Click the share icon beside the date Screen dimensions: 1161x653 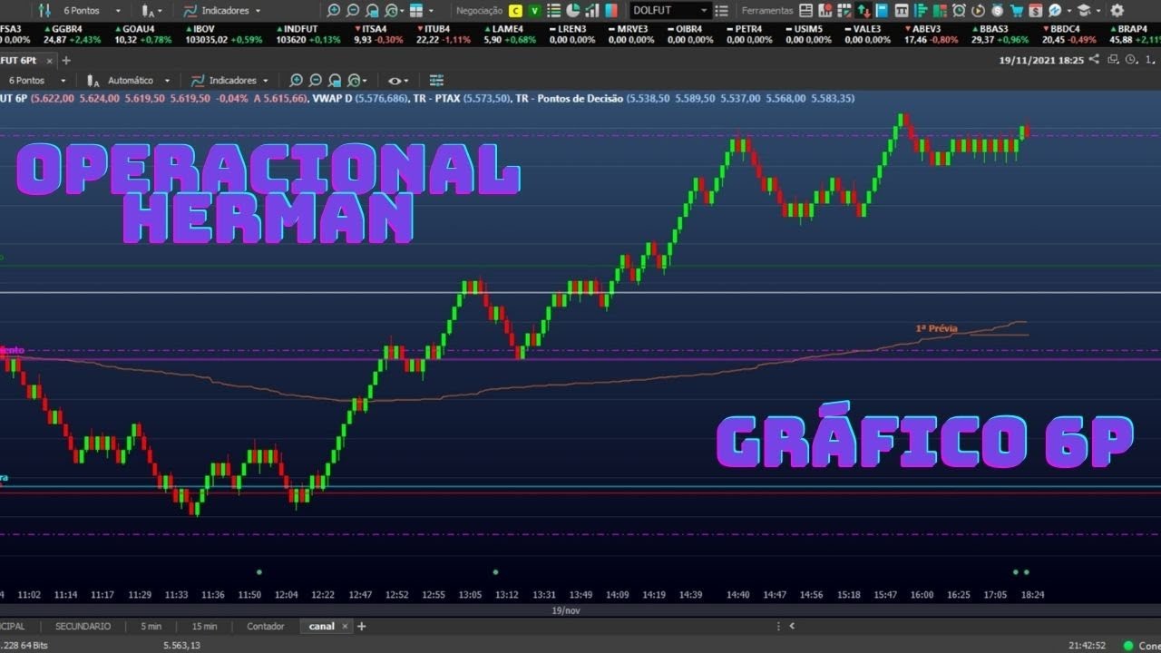(1094, 59)
